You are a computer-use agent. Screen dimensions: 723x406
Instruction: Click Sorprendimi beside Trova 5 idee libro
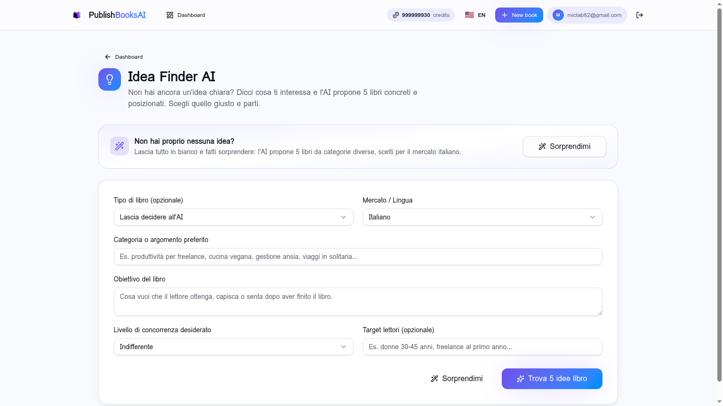[x=457, y=379]
